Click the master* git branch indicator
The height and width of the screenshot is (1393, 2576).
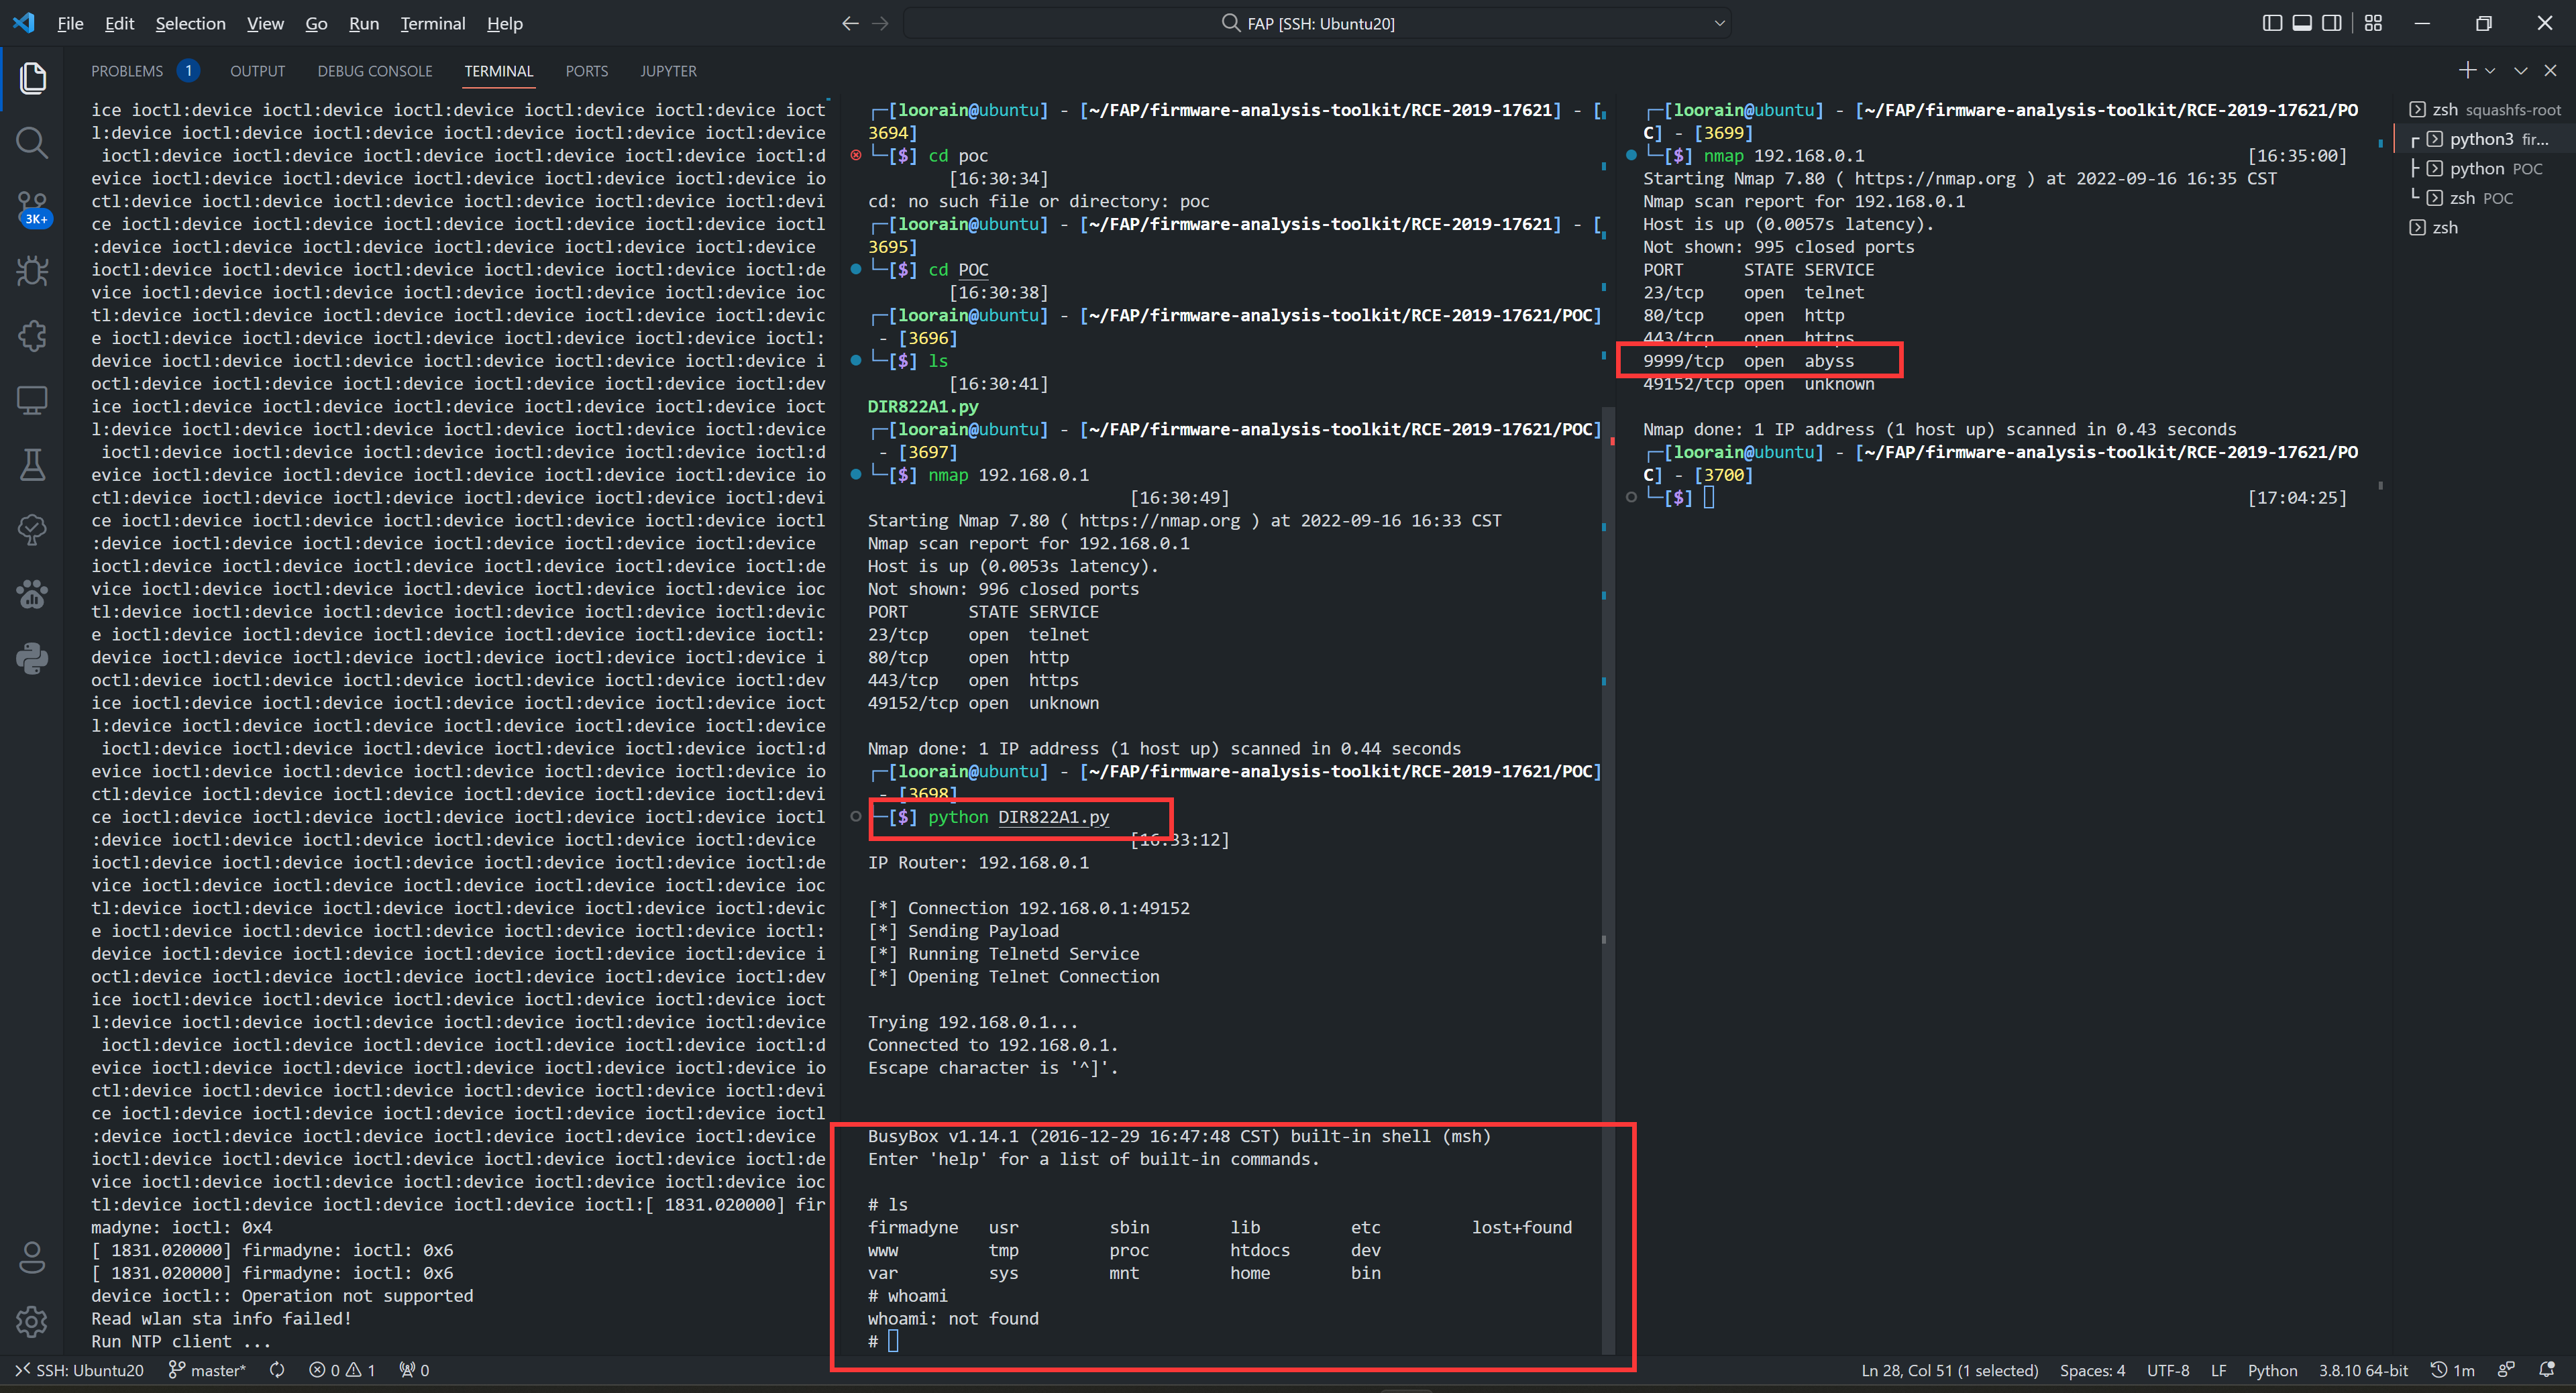[206, 1370]
